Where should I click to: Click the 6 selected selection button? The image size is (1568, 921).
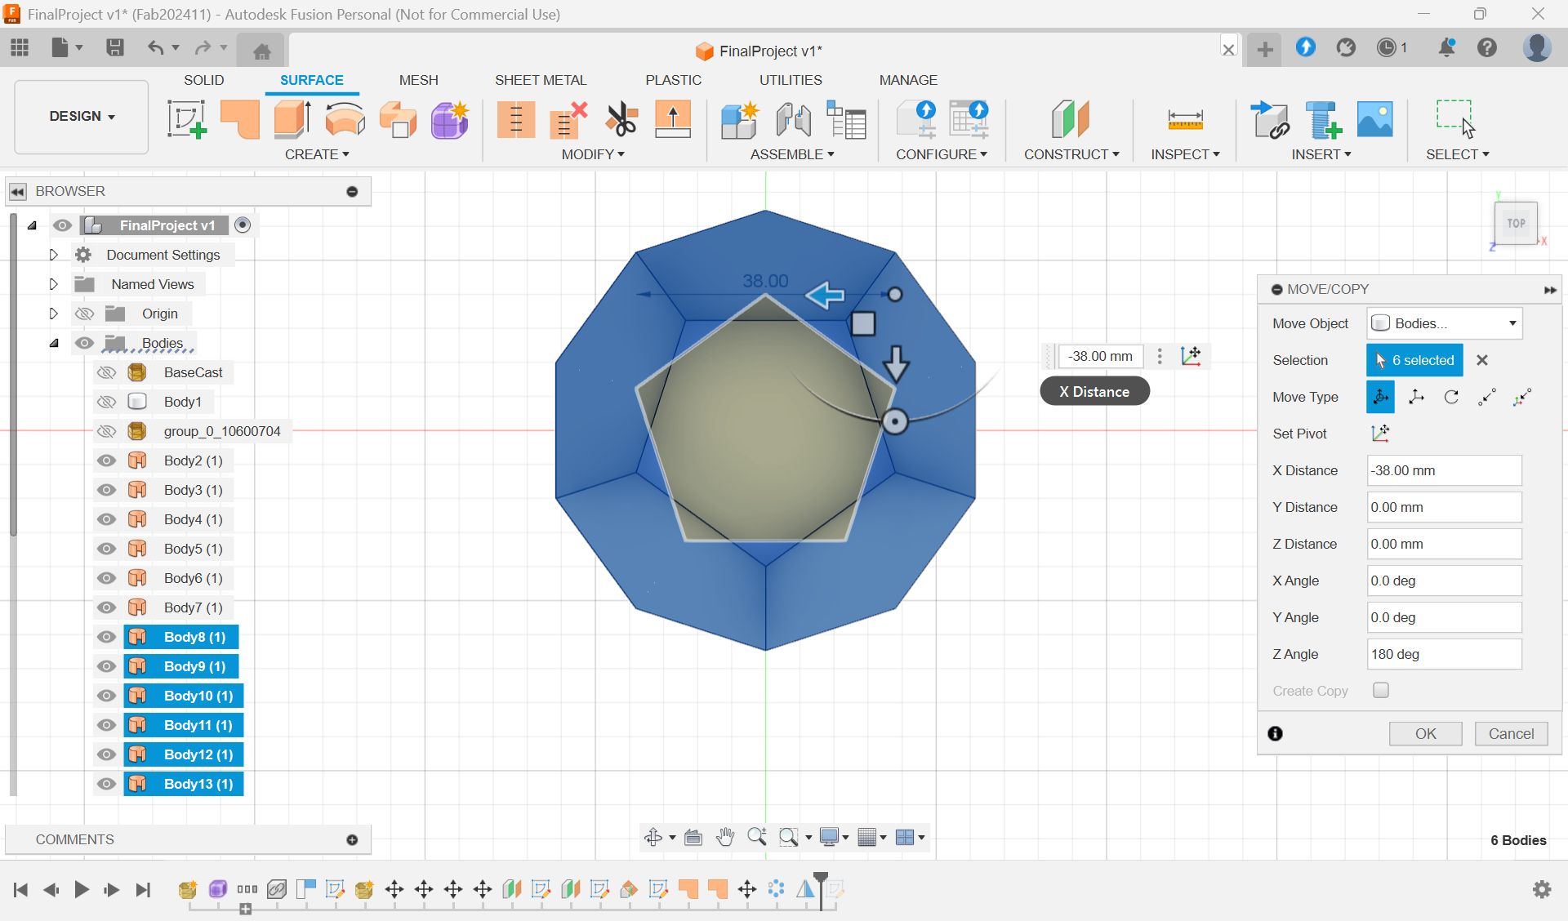click(x=1414, y=360)
